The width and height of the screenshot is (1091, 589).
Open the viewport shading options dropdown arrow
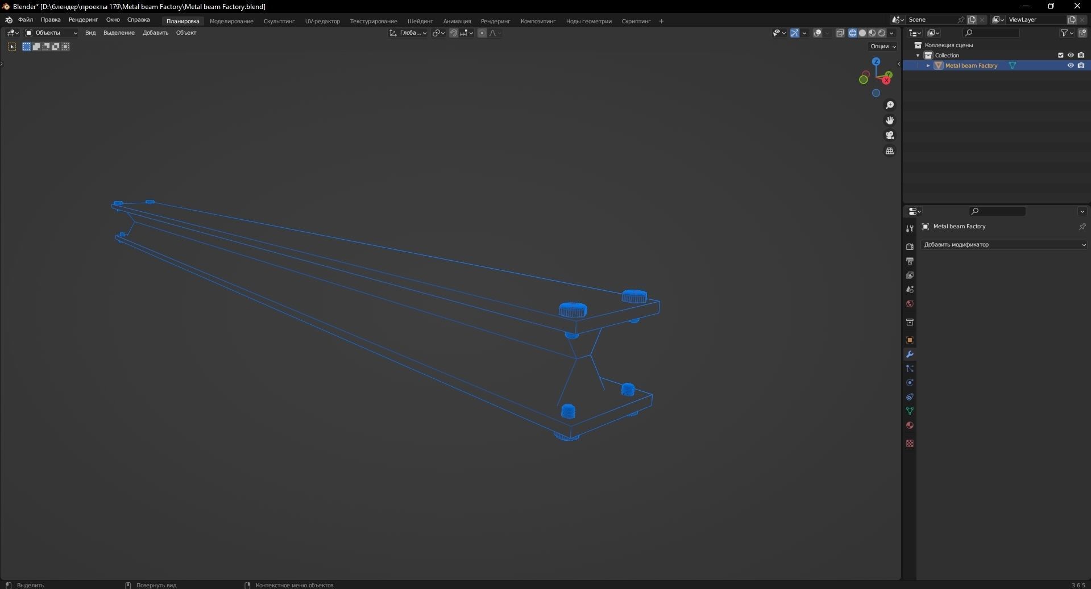[x=891, y=33]
